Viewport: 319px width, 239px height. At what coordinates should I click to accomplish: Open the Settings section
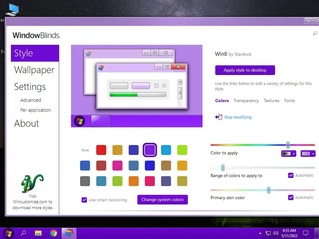pos(30,87)
